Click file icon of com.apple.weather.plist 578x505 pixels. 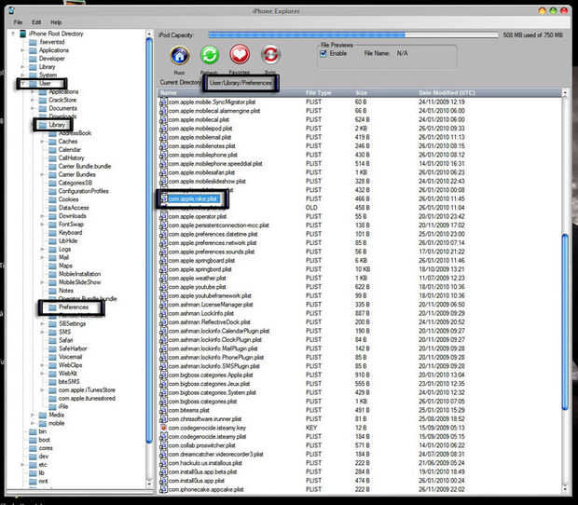(x=163, y=278)
